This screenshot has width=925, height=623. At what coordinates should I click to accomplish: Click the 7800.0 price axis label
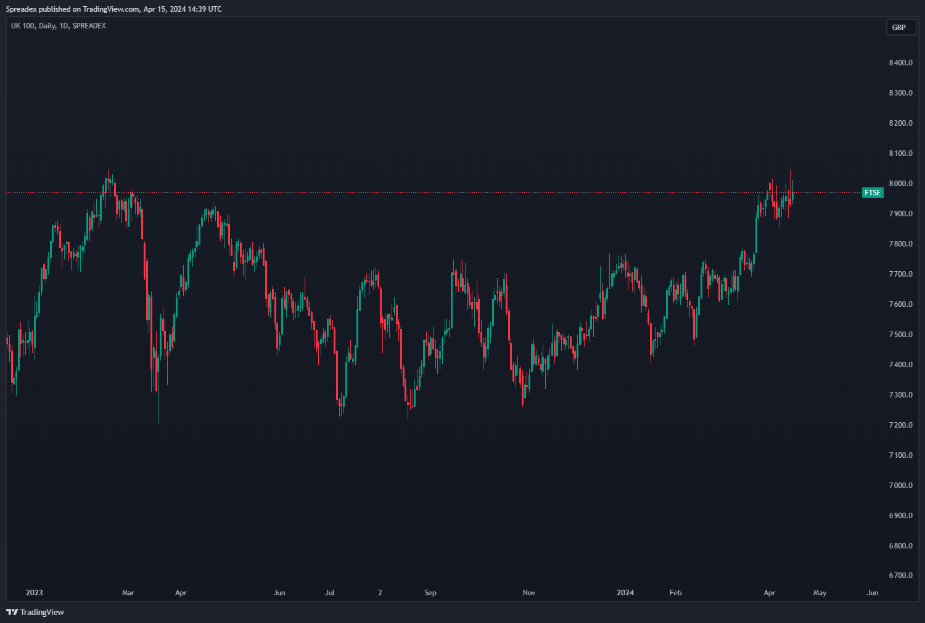pyautogui.click(x=900, y=244)
